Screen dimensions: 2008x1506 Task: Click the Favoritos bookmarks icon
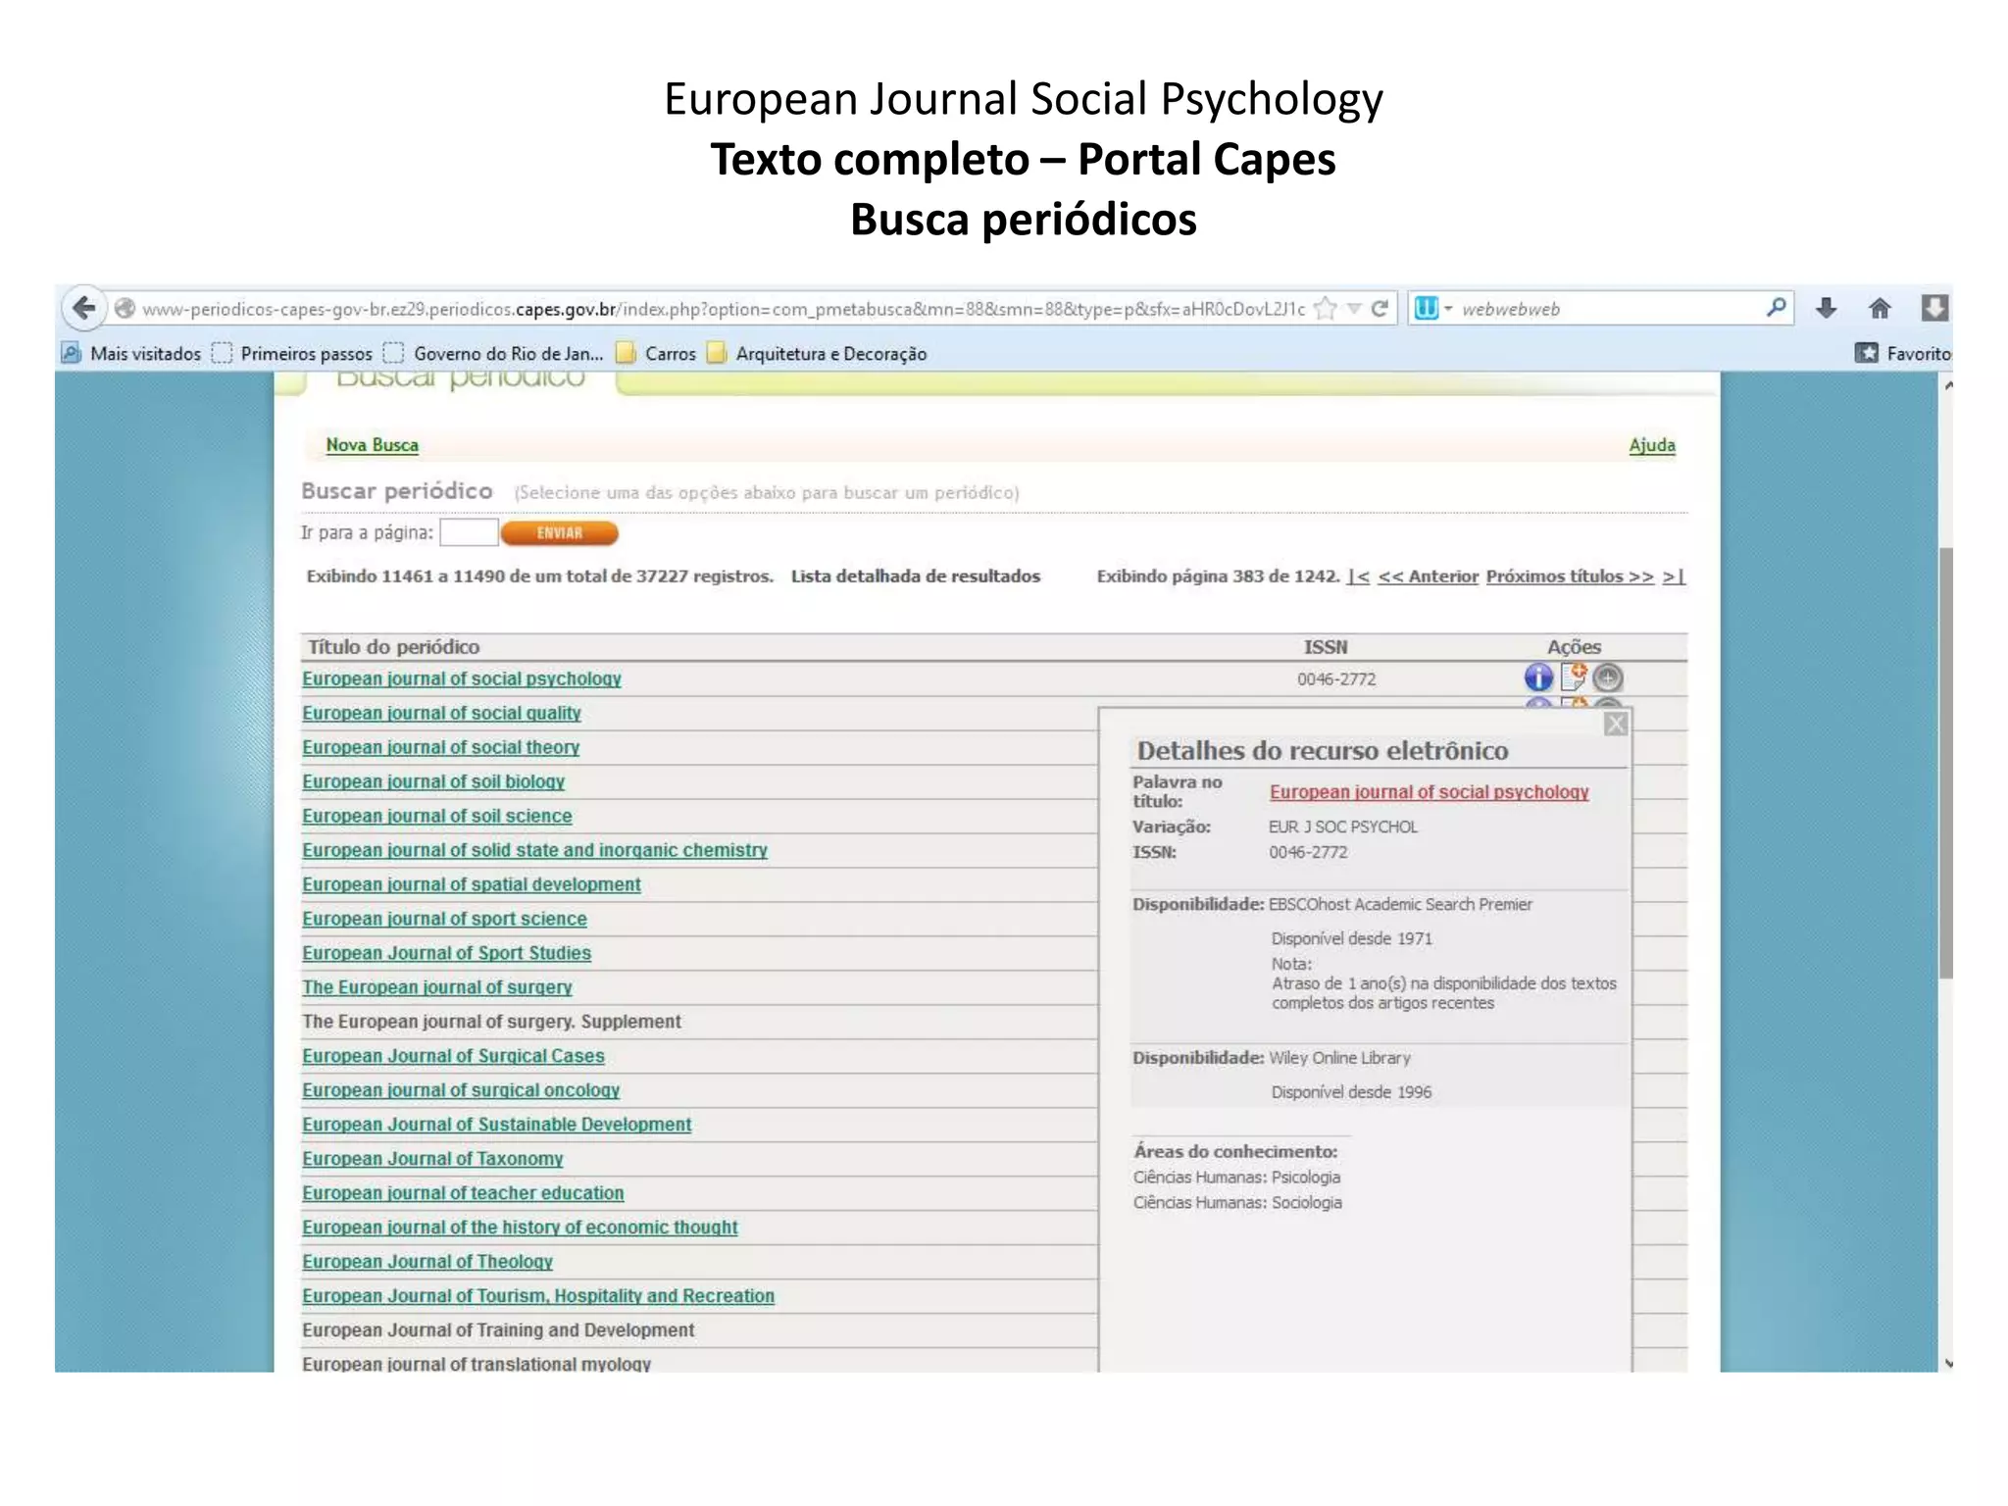coord(1867,353)
